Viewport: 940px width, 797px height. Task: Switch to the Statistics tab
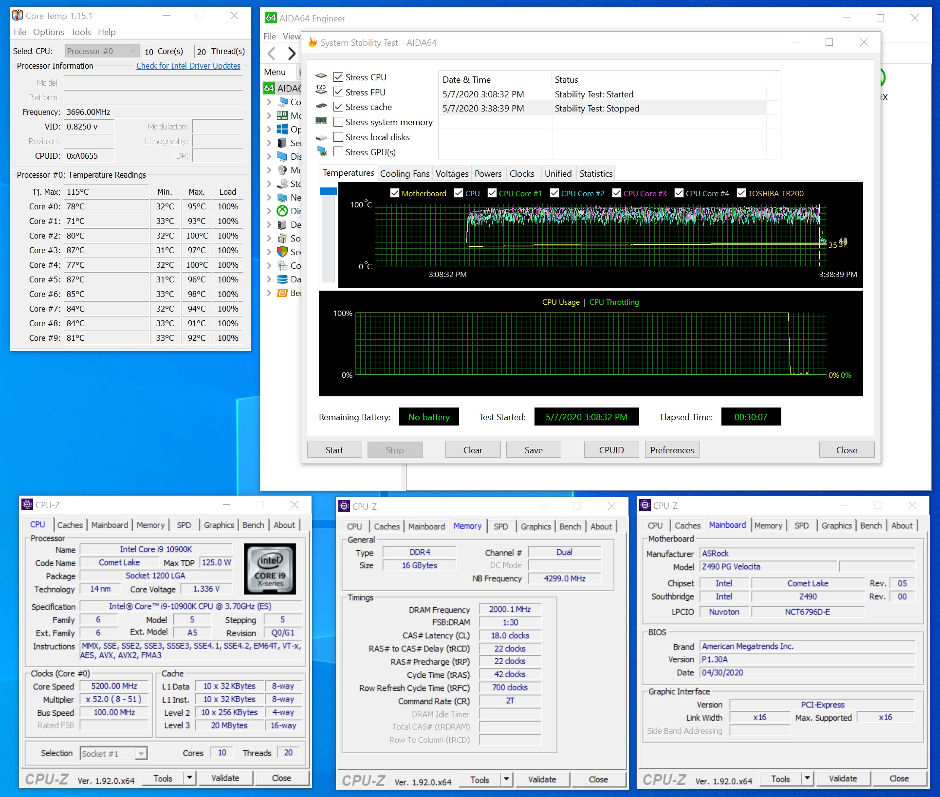point(596,174)
